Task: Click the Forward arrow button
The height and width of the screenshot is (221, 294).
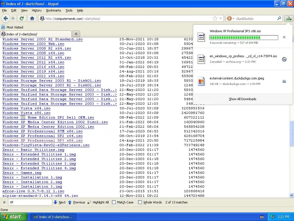Action: [x=13, y=18]
